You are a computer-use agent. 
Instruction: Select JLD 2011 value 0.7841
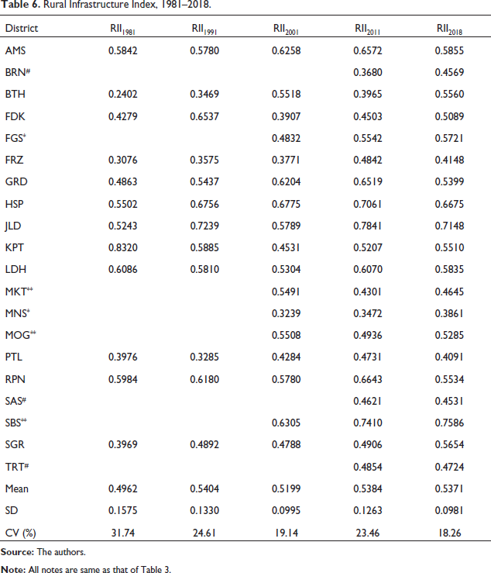tap(368, 226)
